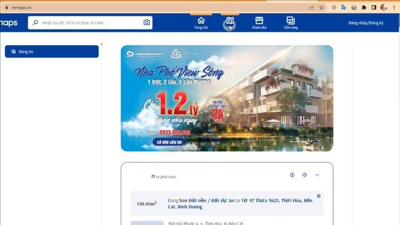Click the locate target icon on listing
Screen dimensions: 400x225
[x=319, y=196]
